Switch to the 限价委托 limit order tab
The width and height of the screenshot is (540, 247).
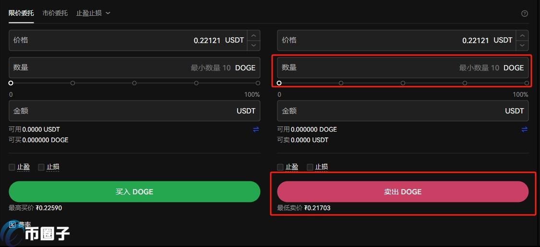coord(21,13)
